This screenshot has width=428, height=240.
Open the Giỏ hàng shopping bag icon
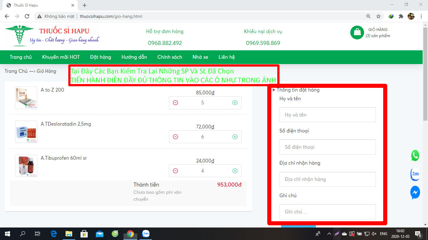coord(357,32)
